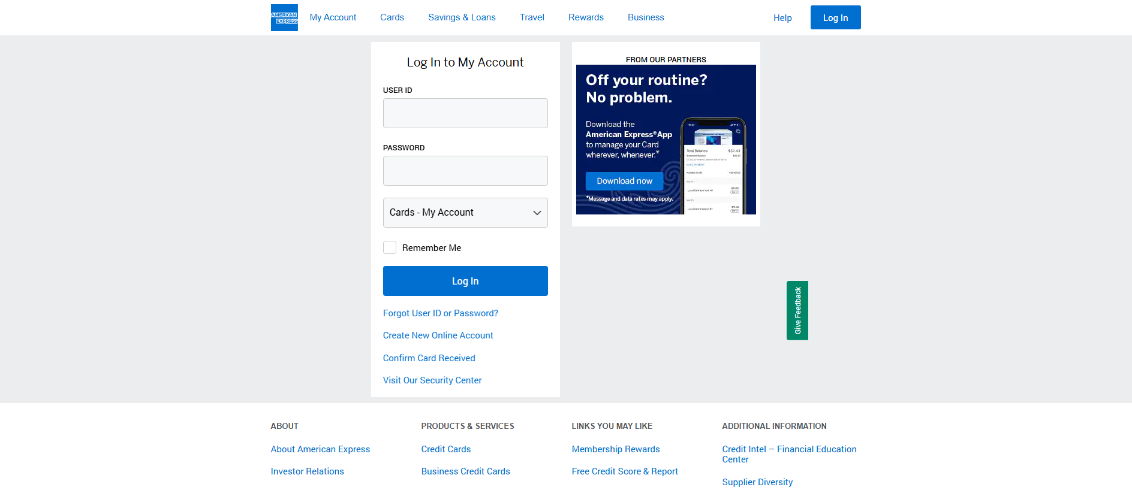Submit the form's blue Log In button
Image resolution: width=1132 pixels, height=490 pixels.
[465, 281]
